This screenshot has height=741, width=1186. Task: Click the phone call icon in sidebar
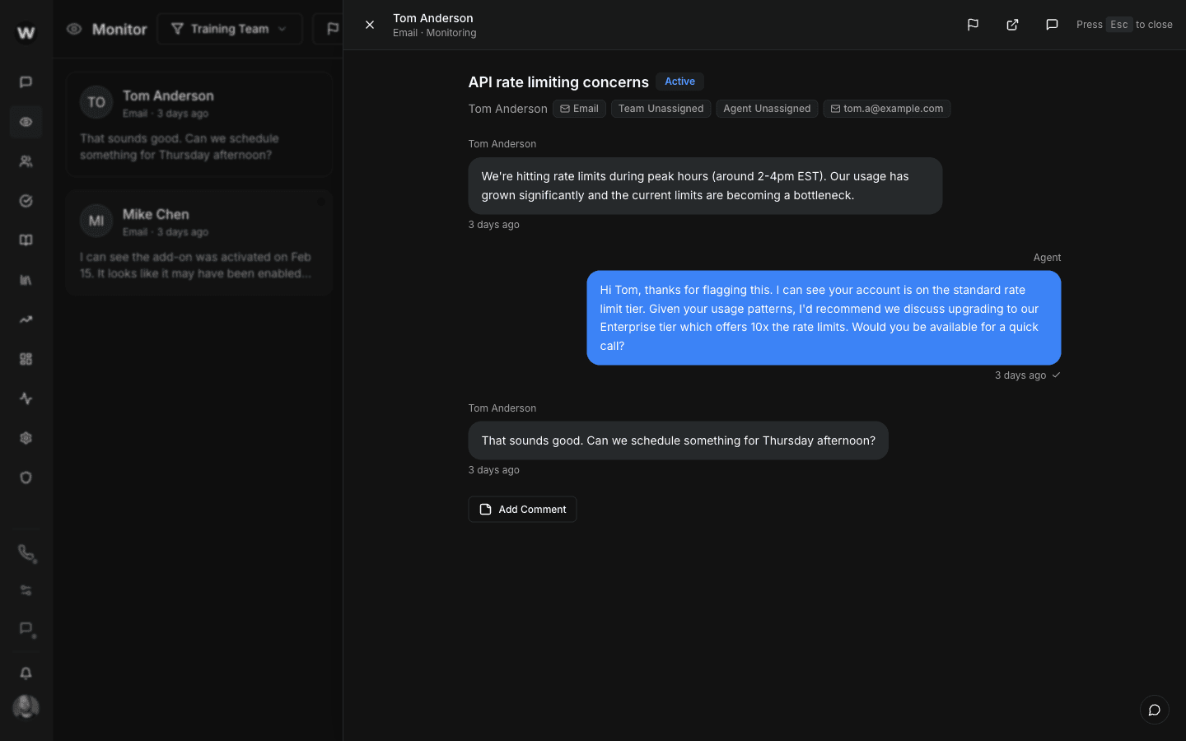[x=26, y=553]
